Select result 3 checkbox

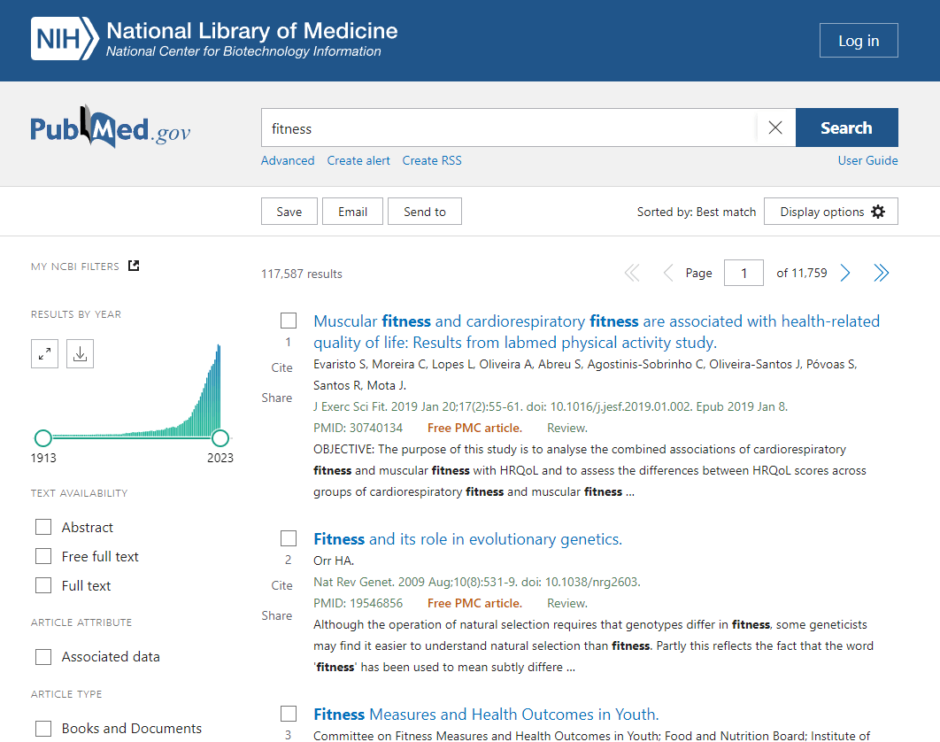(x=289, y=714)
